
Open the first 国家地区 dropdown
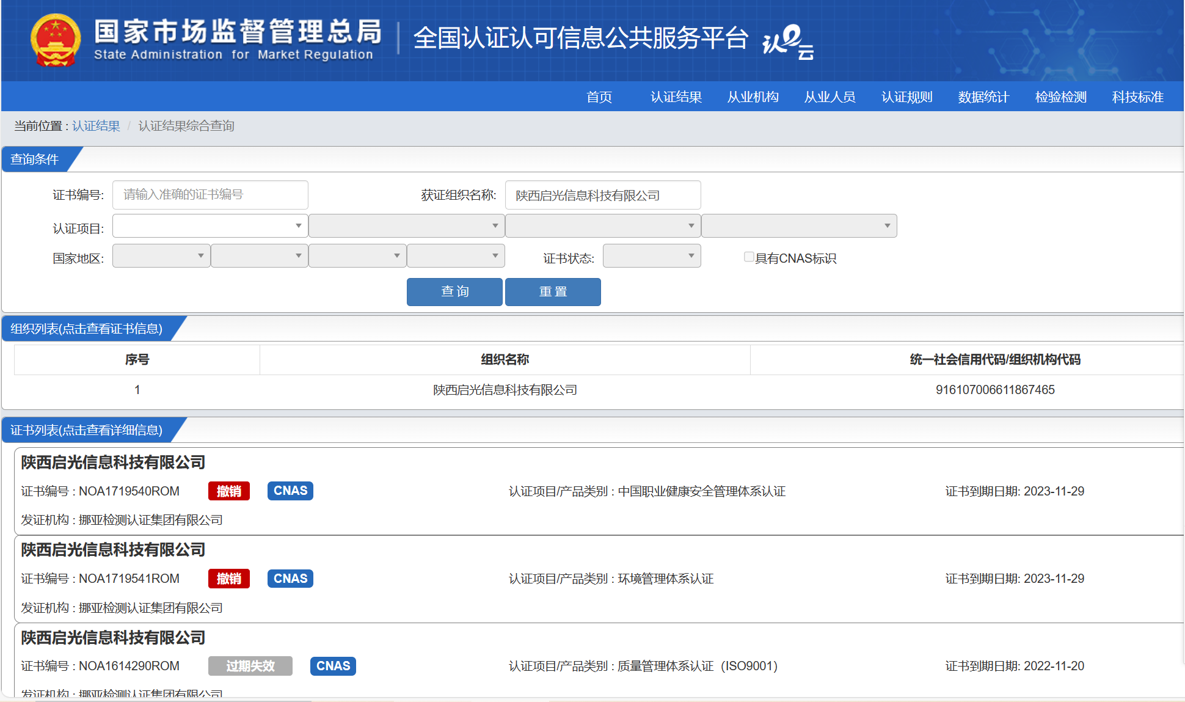tap(161, 256)
